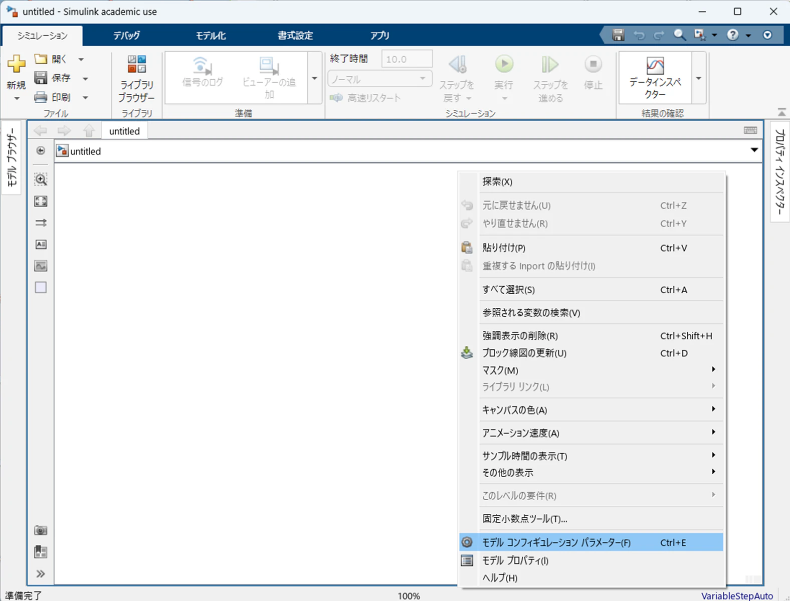Expand the 新規 dropdown arrow
The width and height of the screenshot is (790, 601).
click(x=17, y=99)
